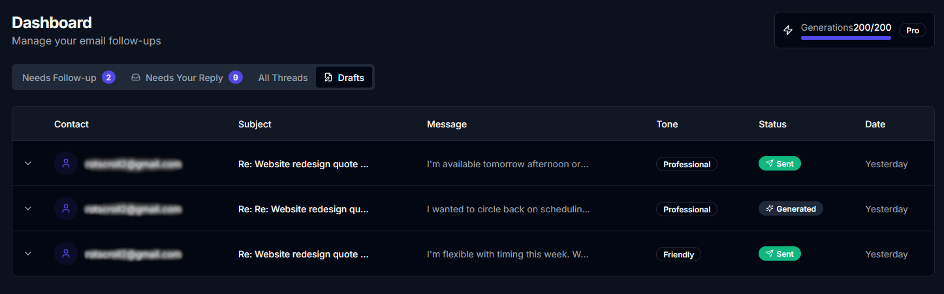Click the Generations usage progress bar

click(x=845, y=38)
